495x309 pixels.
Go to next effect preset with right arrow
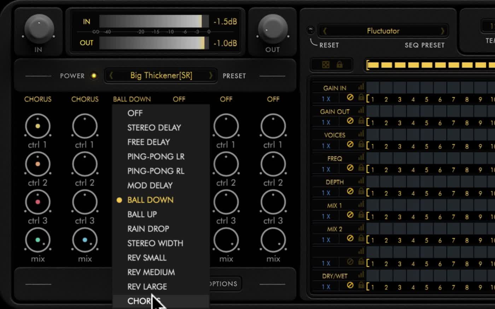tap(211, 75)
